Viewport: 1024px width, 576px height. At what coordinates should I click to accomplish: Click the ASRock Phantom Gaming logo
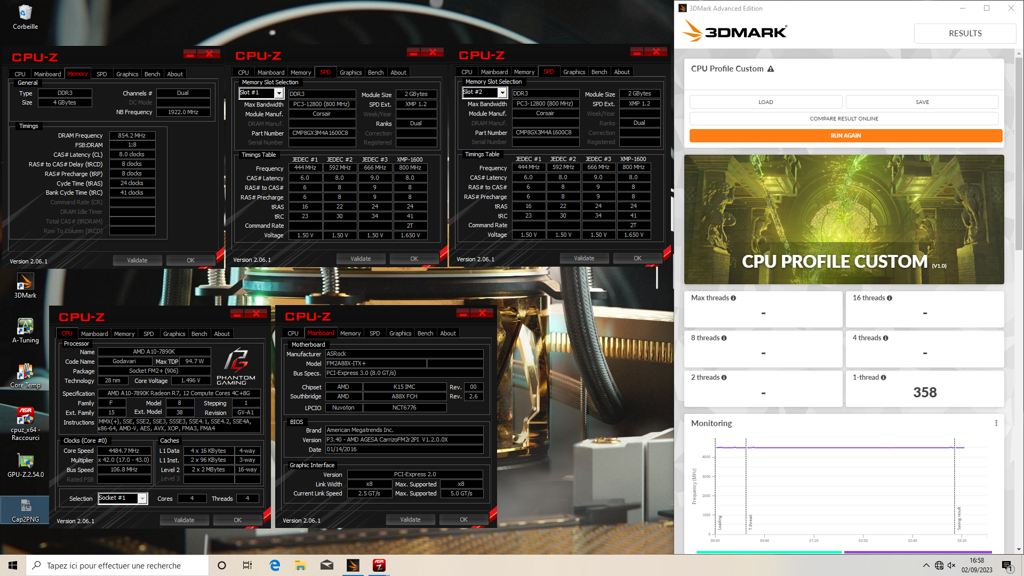(236, 366)
